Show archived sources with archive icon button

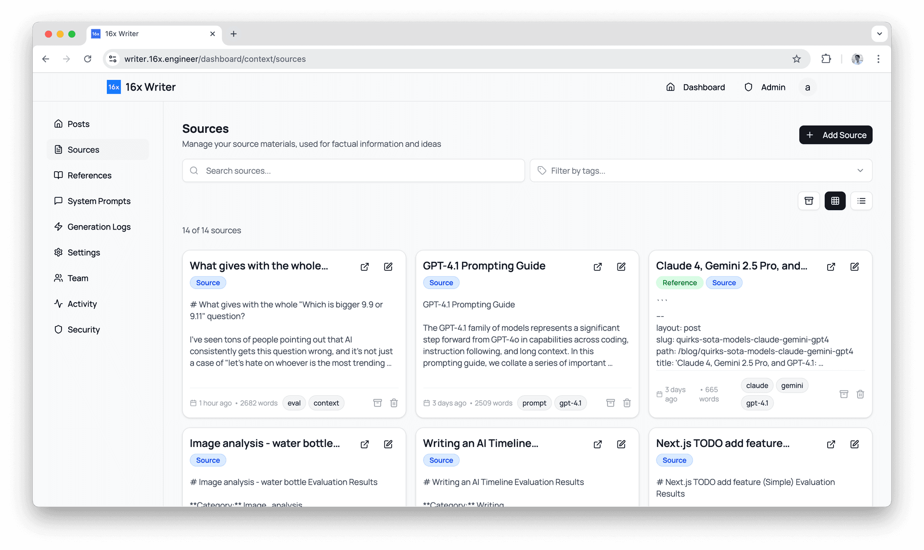pos(809,201)
